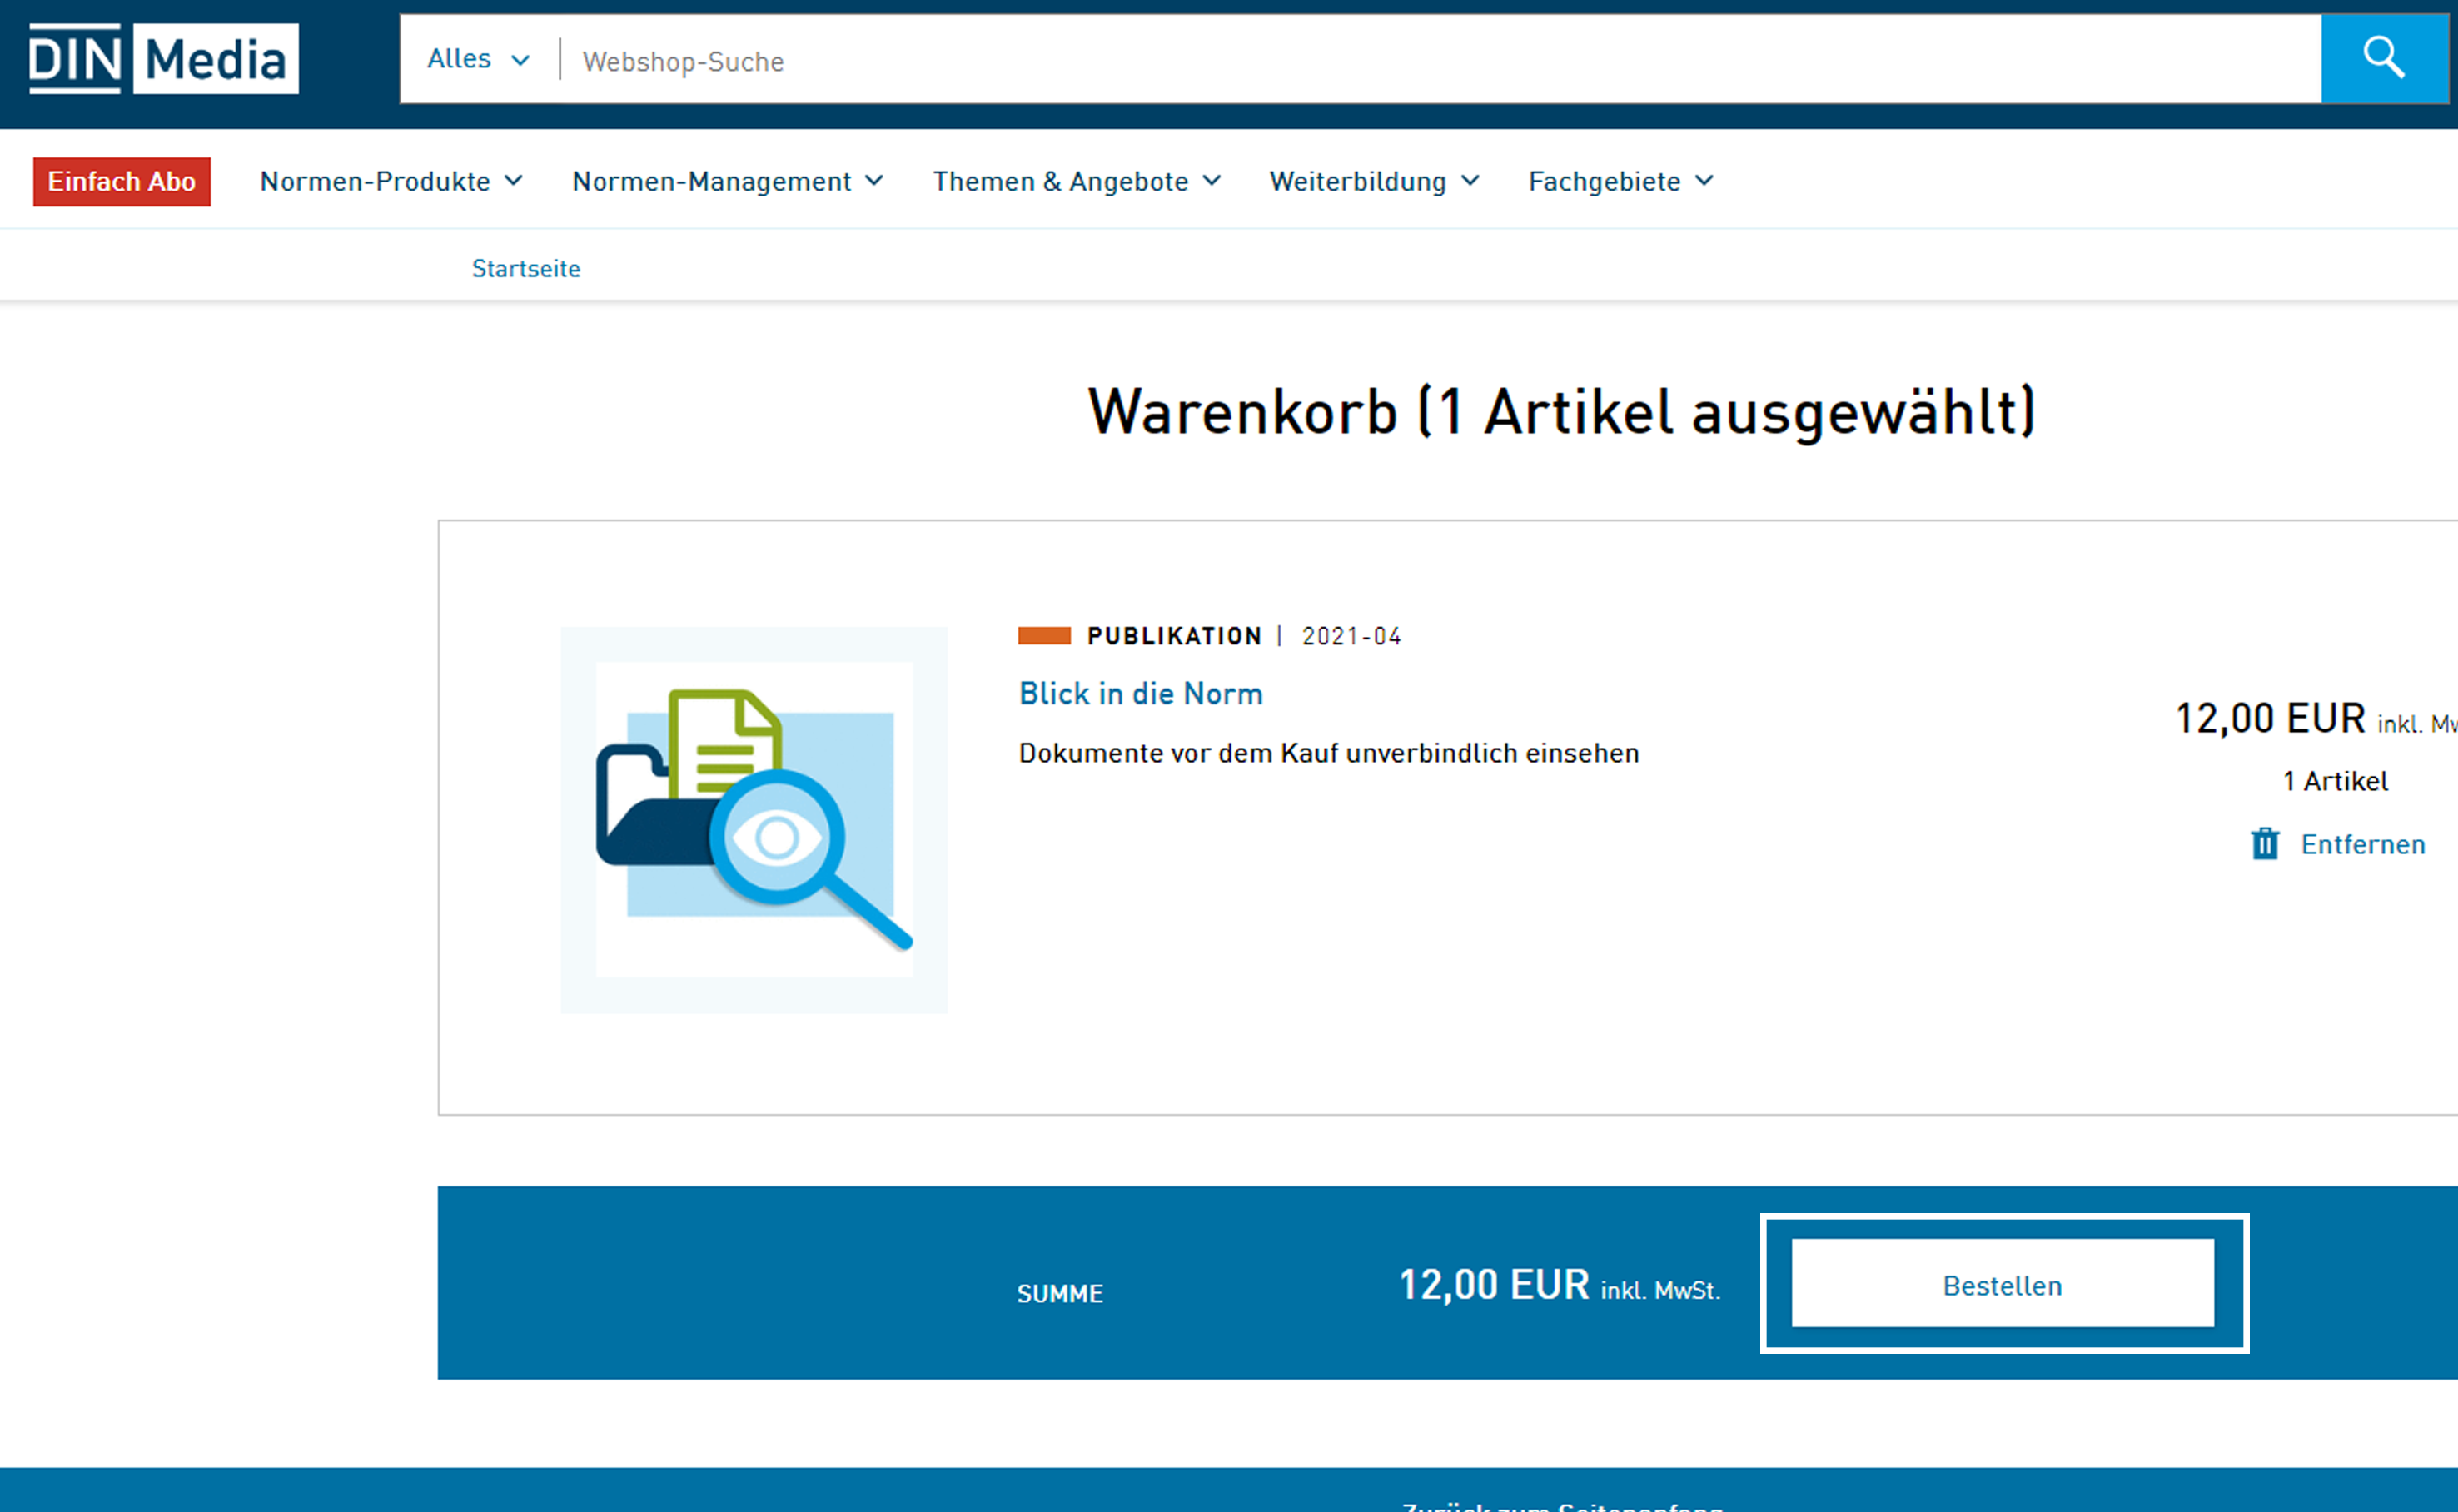The image size is (2458, 1512).
Task: Click the Bestellen button
Action: 2002,1283
